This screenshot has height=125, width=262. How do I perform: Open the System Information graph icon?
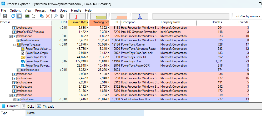click(27, 16)
